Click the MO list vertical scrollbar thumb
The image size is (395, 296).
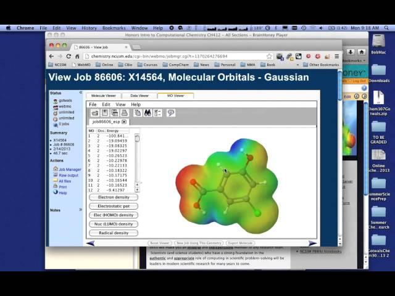click(137, 139)
